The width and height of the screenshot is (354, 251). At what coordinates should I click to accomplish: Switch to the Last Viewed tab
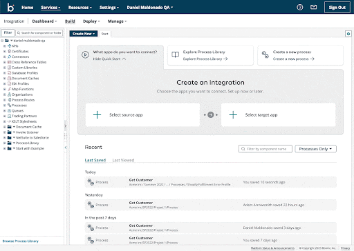(x=123, y=160)
